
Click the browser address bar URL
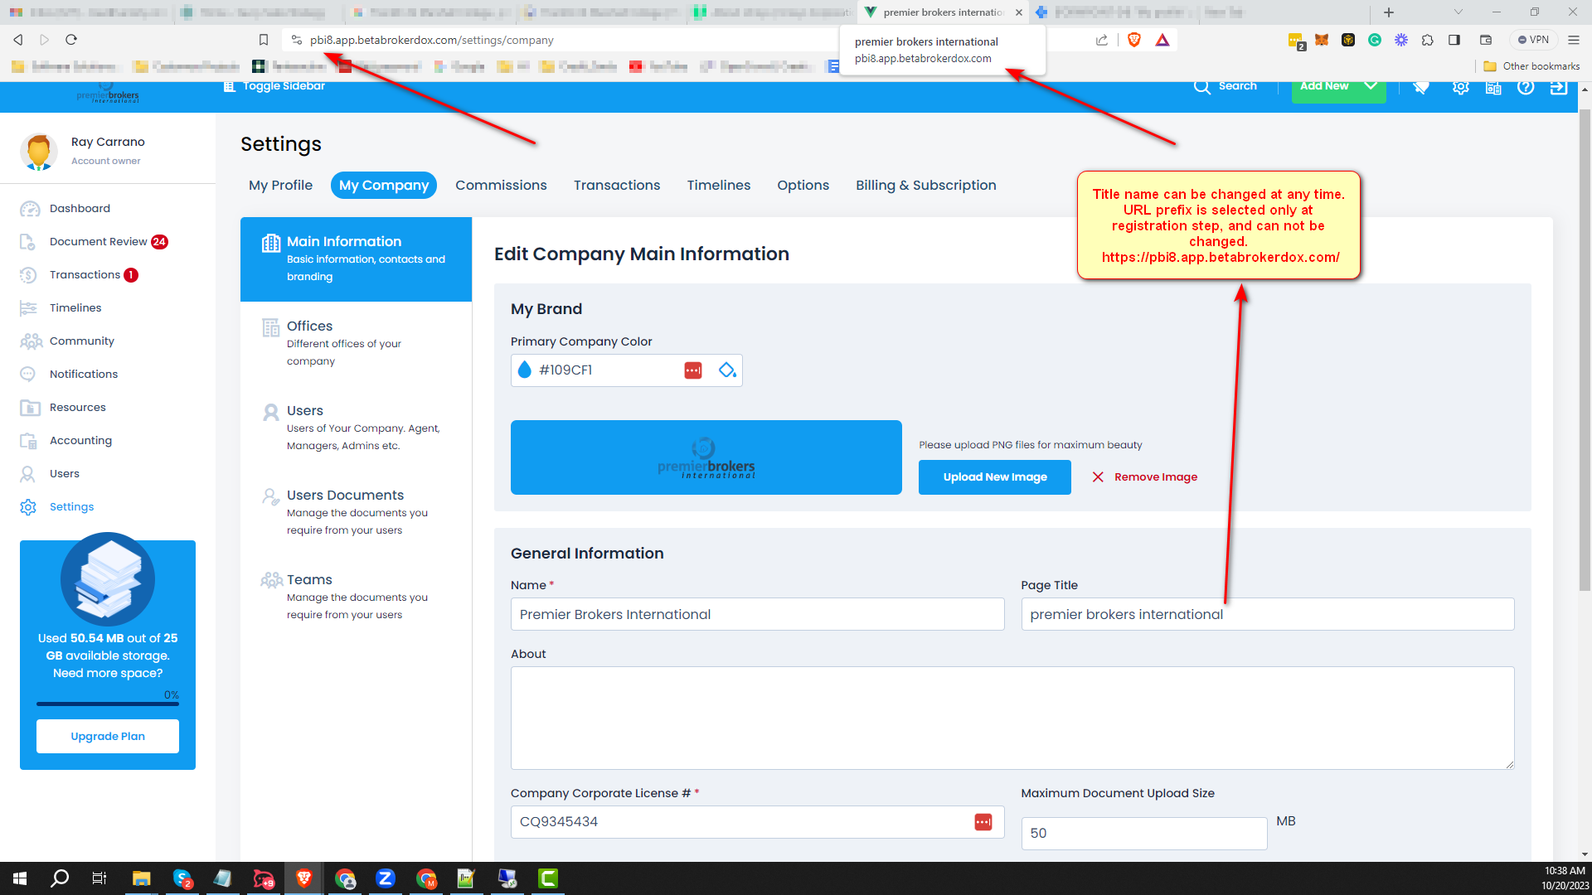(x=432, y=40)
